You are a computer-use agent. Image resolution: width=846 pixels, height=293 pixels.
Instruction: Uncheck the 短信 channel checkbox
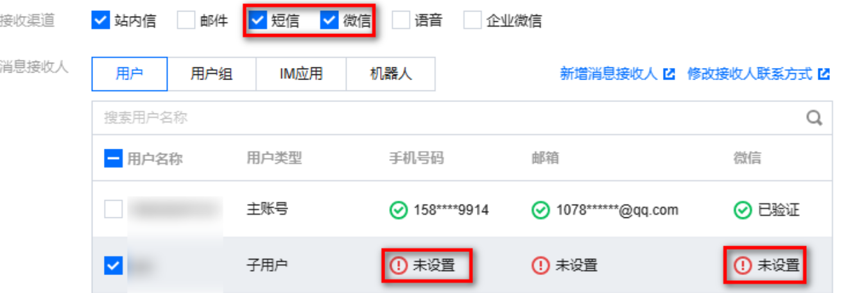258,21
